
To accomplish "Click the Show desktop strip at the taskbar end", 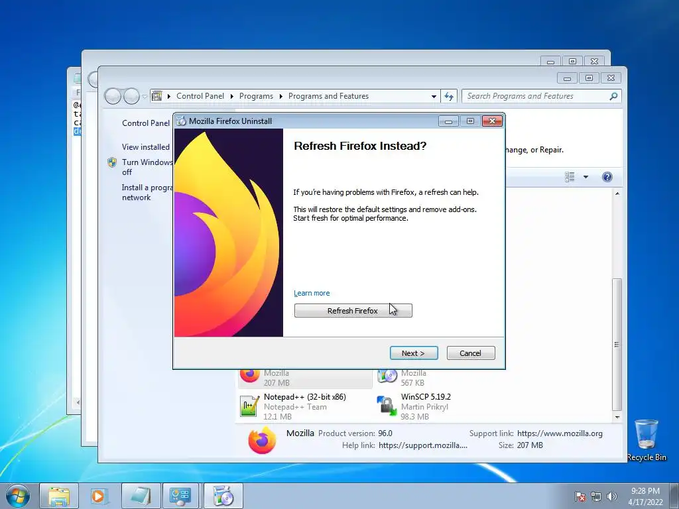I will pos(674,496).
